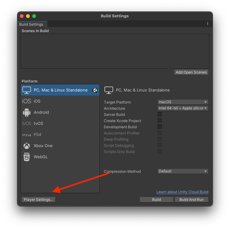Screen dimensions: 230x229
Task: Click the PS4 logo icon
Action: click(x=27, y=135)
